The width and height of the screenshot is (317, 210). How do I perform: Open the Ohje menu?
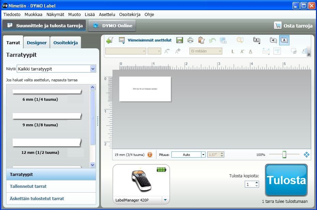pyautogui.click(x=149, y=15)
